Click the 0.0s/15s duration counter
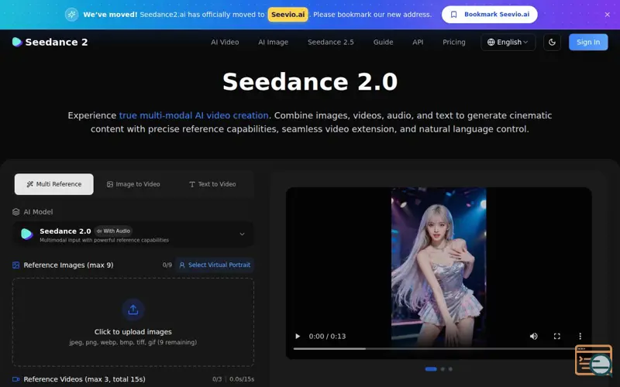The height and width of the screenshot is (387, 620). tap(242, 379)
